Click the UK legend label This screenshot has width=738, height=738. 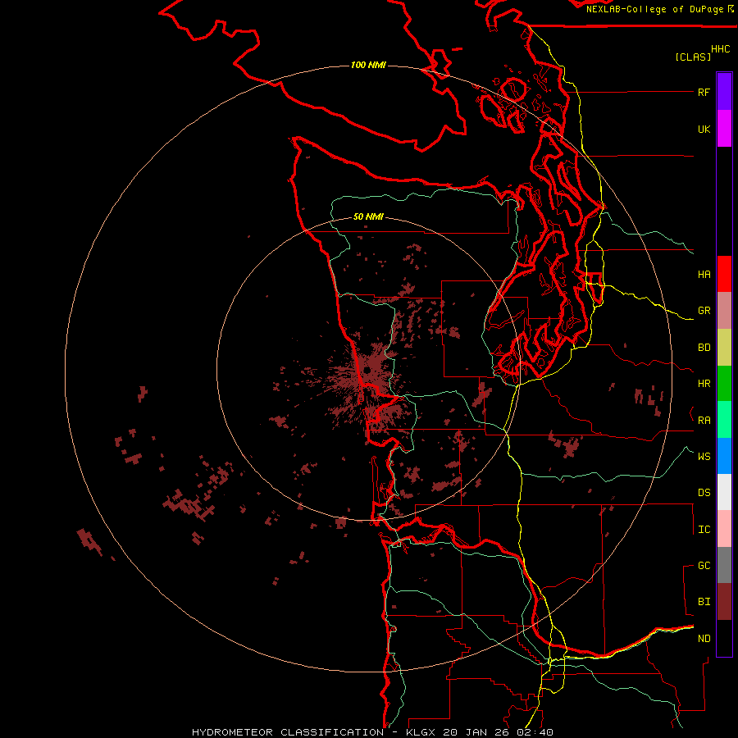(x=704, y=129)
